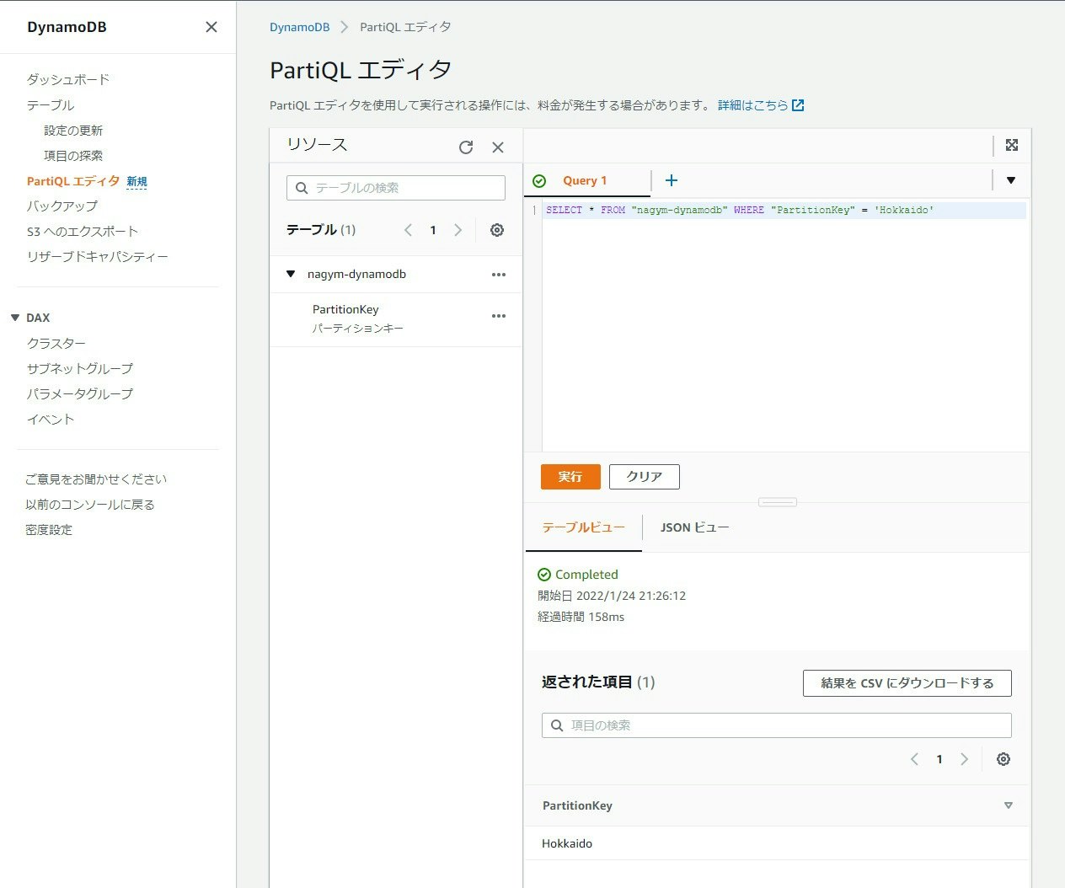Screen dimensions: 1065x888
Task: Open 項目の探索 sidebar item
Action: (x=73, y=156)
